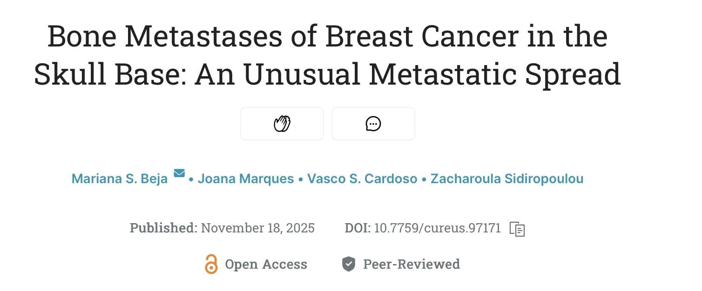Screen dimensions: 702x291
Task: Click the "An Unusual Metastatic Spread" subtitle text
Action: [x=408, y=74]
